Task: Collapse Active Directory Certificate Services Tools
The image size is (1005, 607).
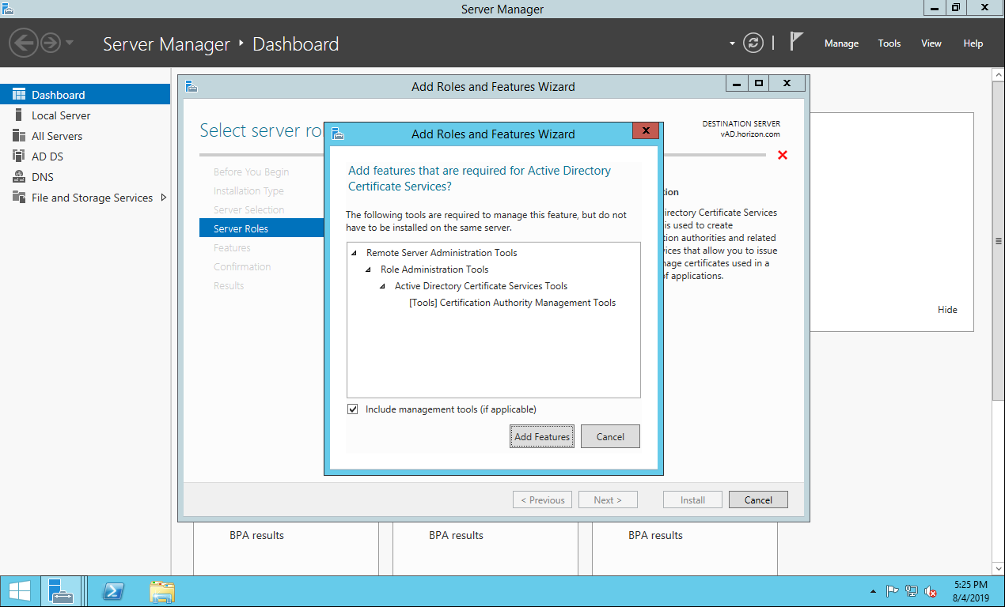Action: 383,287
